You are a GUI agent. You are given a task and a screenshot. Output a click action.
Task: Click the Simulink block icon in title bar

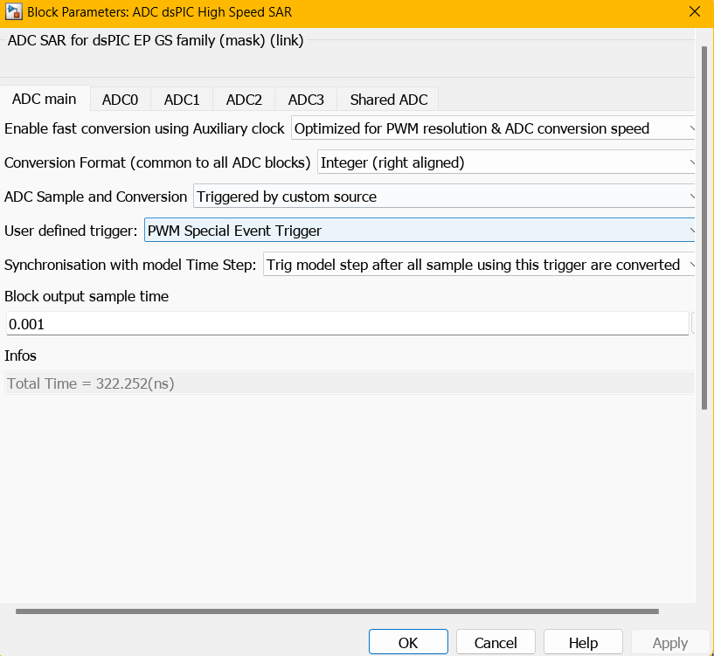(x=13, y=12)
